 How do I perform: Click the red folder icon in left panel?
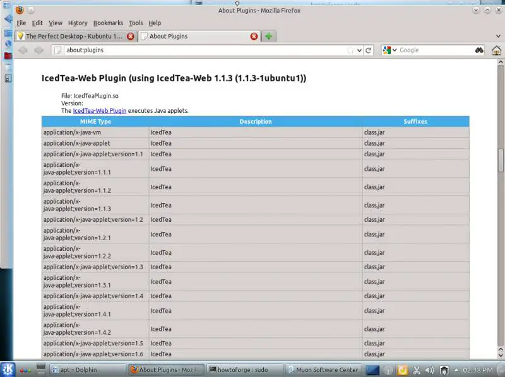click(8, 55)
